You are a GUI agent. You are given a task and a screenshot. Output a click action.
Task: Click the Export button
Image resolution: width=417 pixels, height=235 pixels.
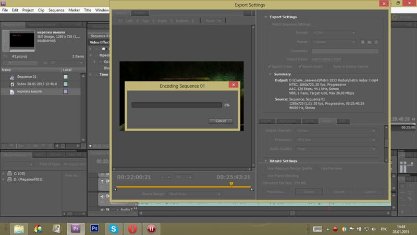tap(339, 192)
